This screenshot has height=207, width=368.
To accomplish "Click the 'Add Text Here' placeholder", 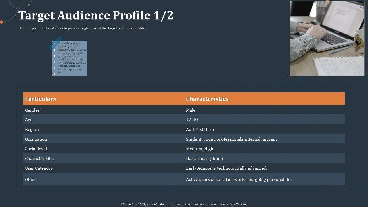I will (200, 129).
